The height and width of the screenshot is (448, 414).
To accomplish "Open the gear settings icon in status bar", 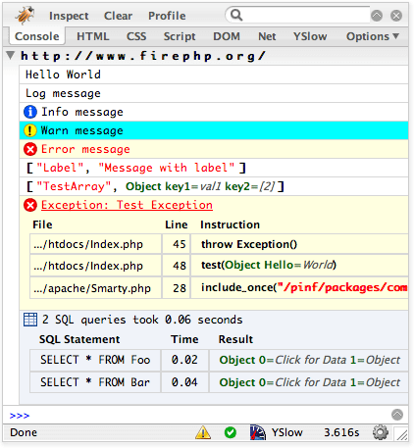I will pyautogui.click(x=381, y=432).
